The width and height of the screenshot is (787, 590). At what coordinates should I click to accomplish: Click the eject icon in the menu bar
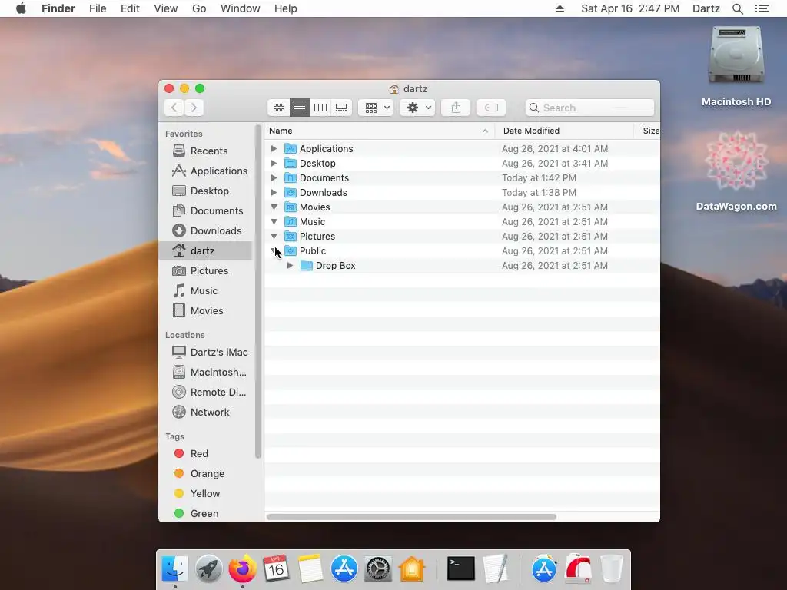pos(560,8)
